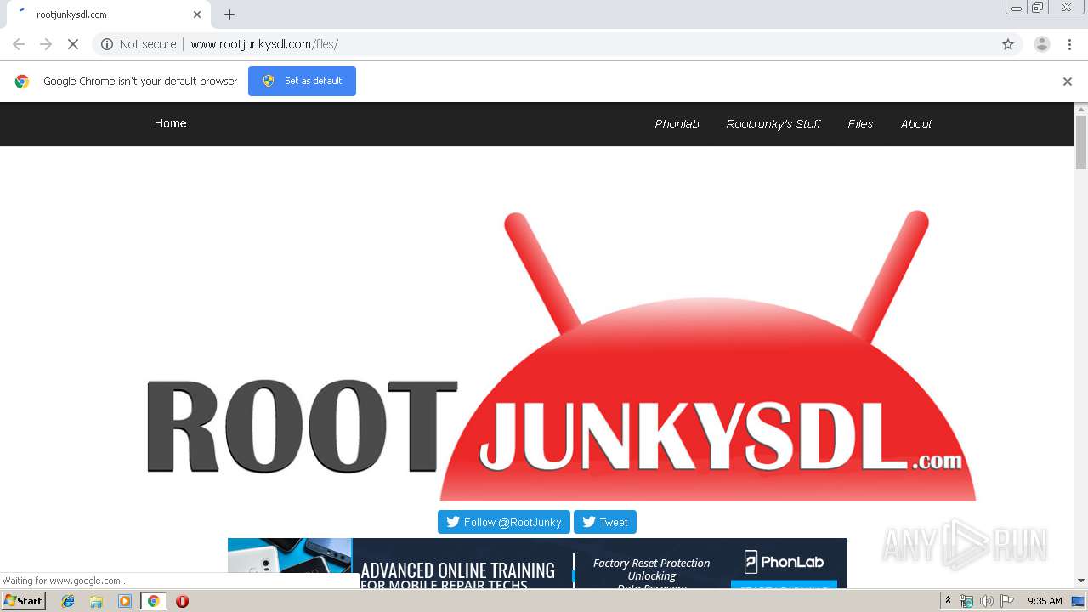Open the Chrome three-dot menu

pyautogui.click(x=1069, y=44)
